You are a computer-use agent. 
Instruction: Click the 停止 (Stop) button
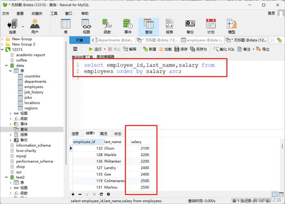[x=114, y=49]
